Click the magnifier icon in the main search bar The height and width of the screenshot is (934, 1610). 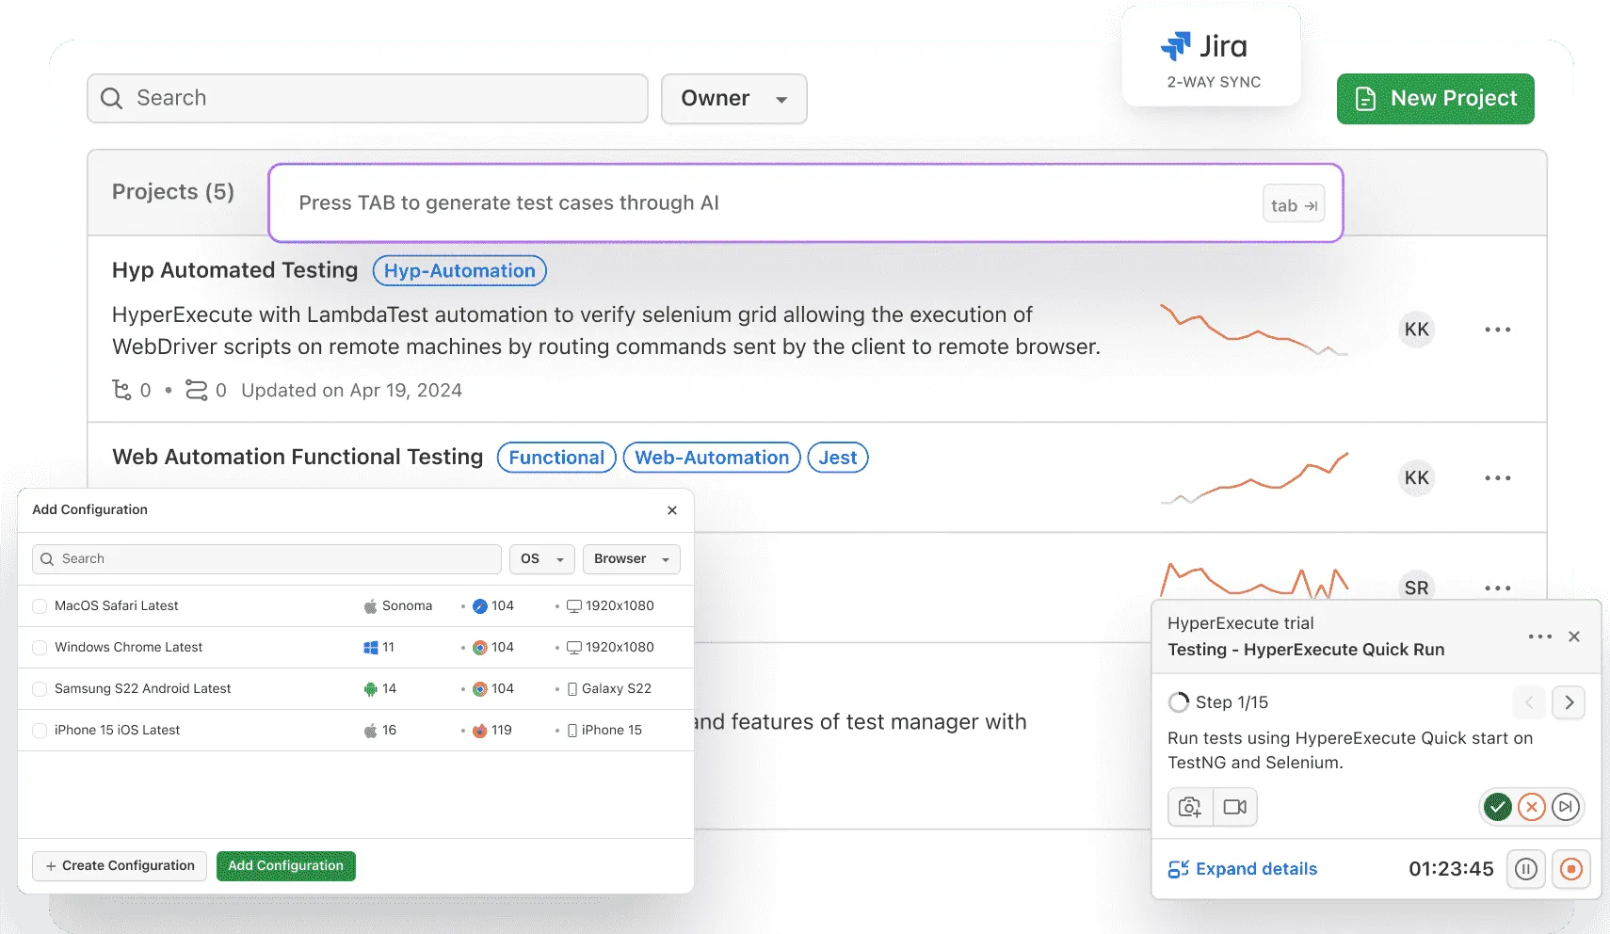point(111,98)
